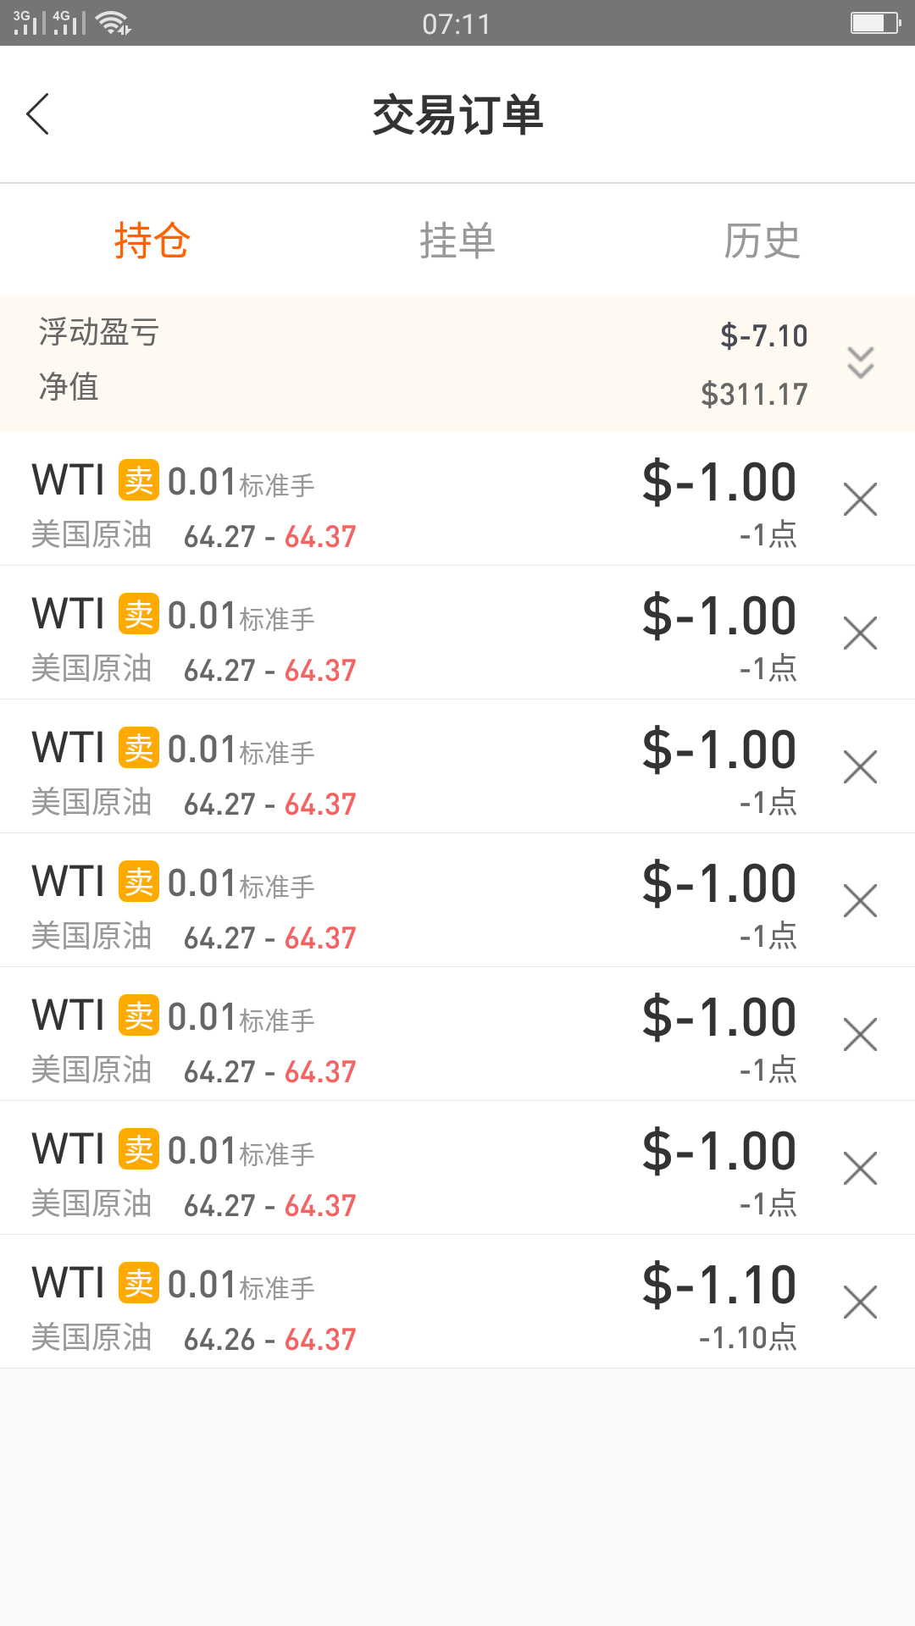The height and width of the screenshot is (1626, 915).
Task: Tap the 净值 net value amount $311.17
Action: pyautogui.click(x=754, y=394)
